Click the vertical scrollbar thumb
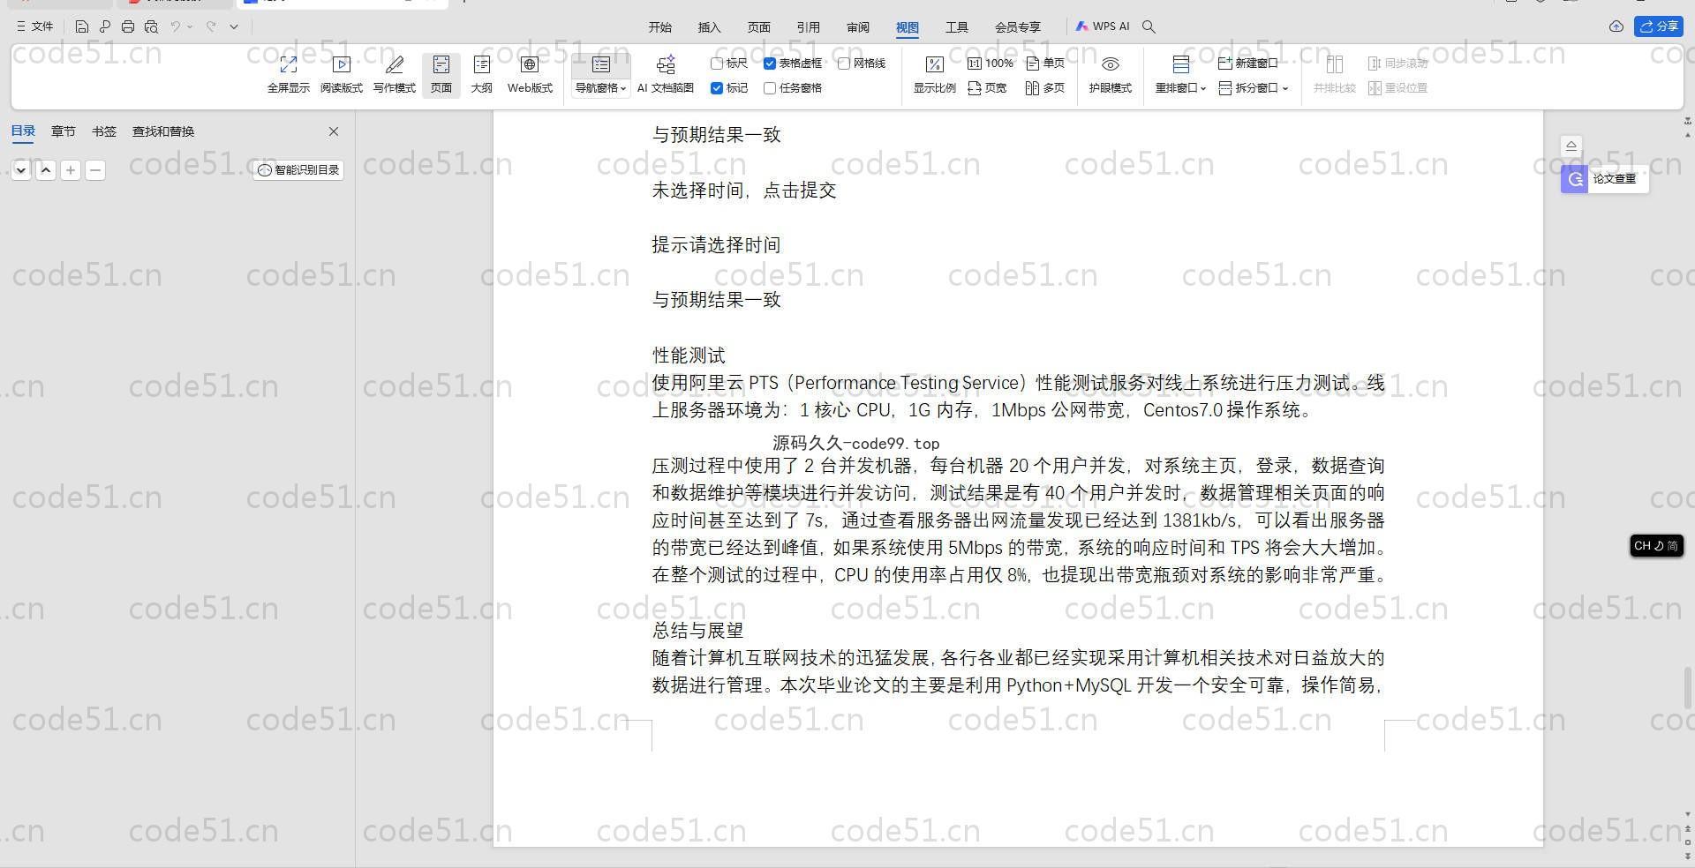The image size is (1695, 868). click(1688, 688)
